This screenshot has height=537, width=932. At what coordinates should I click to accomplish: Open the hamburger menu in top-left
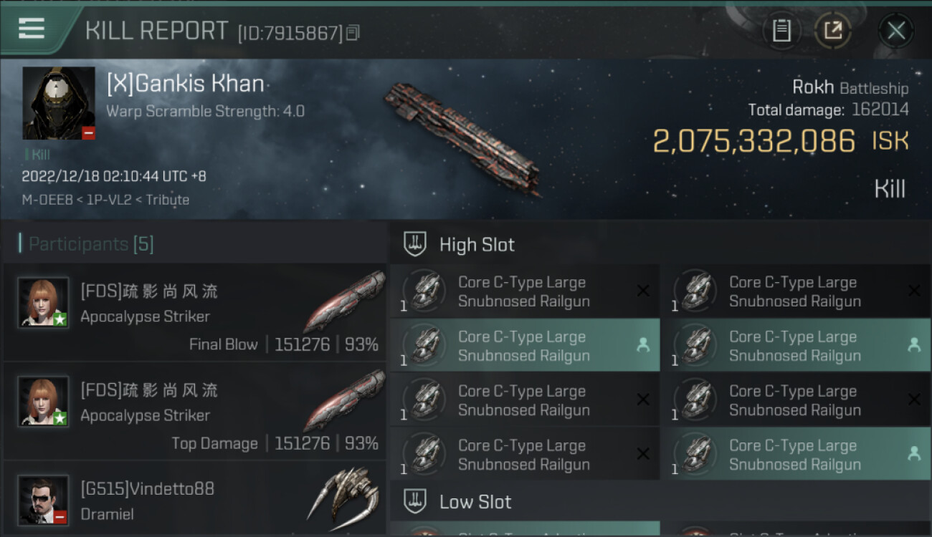pyautogui.click(x=32, y=29)
